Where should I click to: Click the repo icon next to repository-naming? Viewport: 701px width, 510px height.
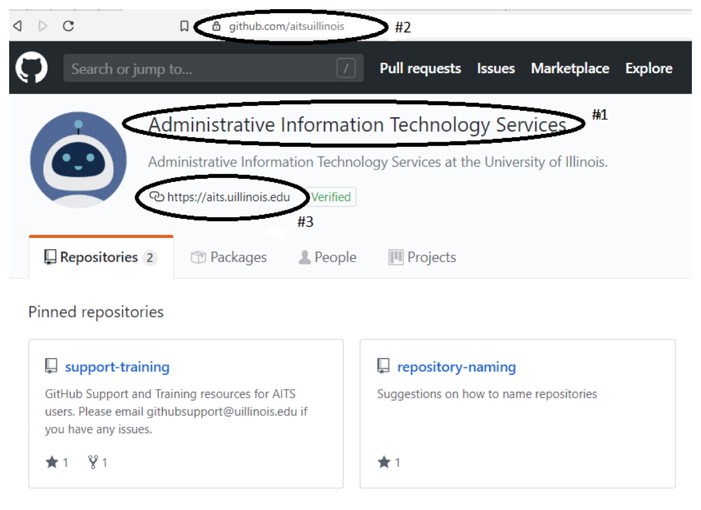click(384, 366)
